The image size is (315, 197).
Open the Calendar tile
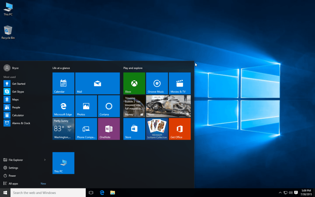(63, 83)
